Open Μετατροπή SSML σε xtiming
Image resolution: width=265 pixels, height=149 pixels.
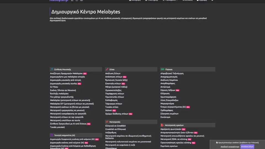[174, 139]
